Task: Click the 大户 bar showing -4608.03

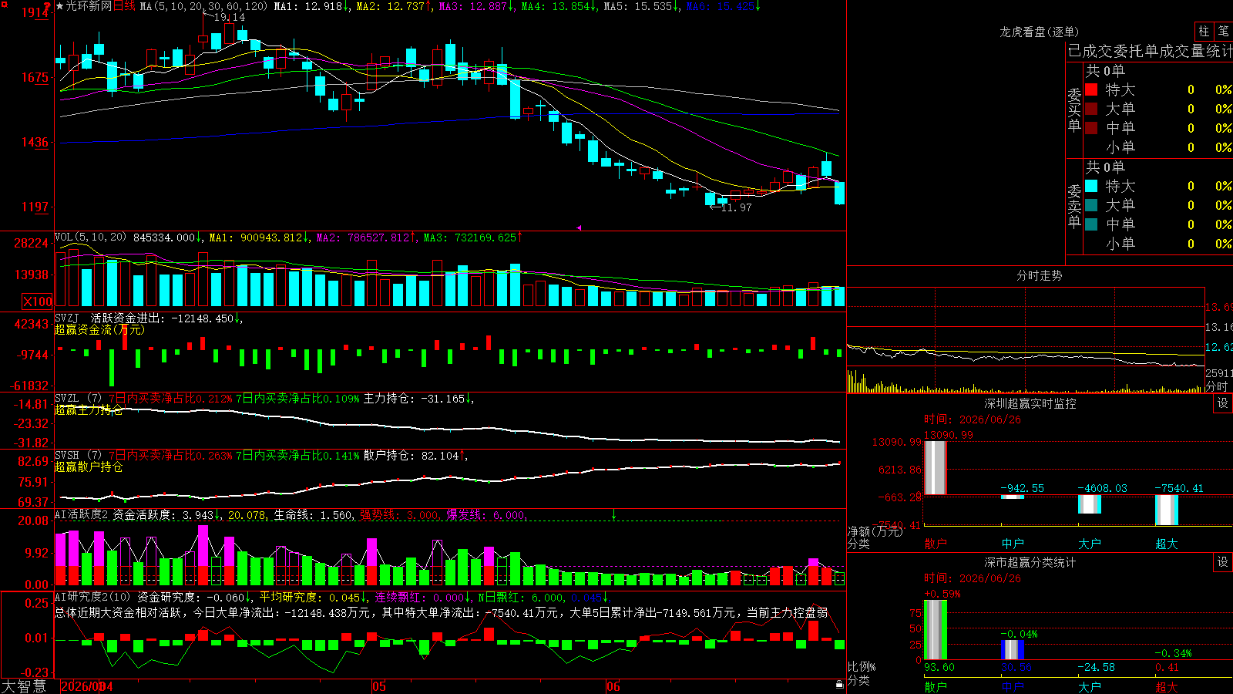Action: [1089, 504]
